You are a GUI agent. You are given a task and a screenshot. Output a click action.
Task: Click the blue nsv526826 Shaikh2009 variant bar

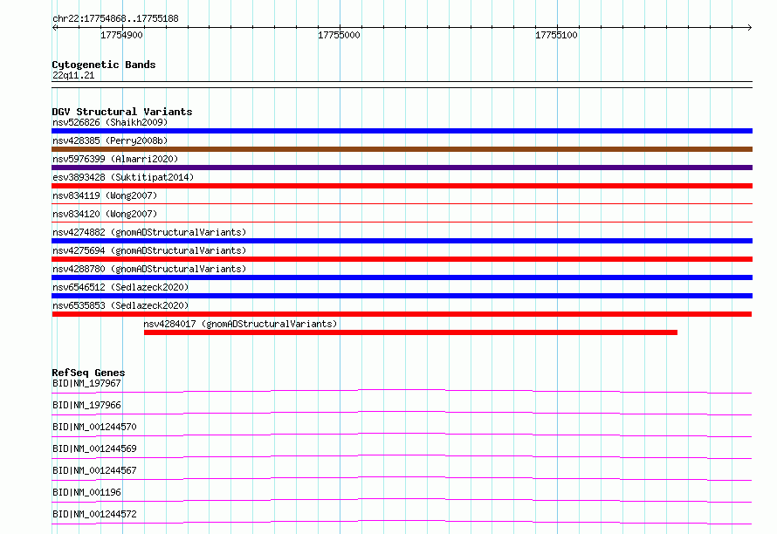tap(402, 131)
